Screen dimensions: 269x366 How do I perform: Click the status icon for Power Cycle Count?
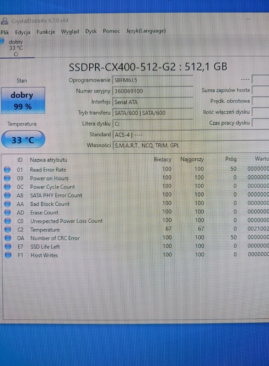[7, 187]
